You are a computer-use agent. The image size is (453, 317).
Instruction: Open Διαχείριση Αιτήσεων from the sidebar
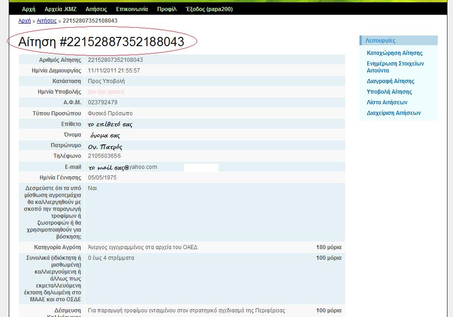click(x=394, y=113)
